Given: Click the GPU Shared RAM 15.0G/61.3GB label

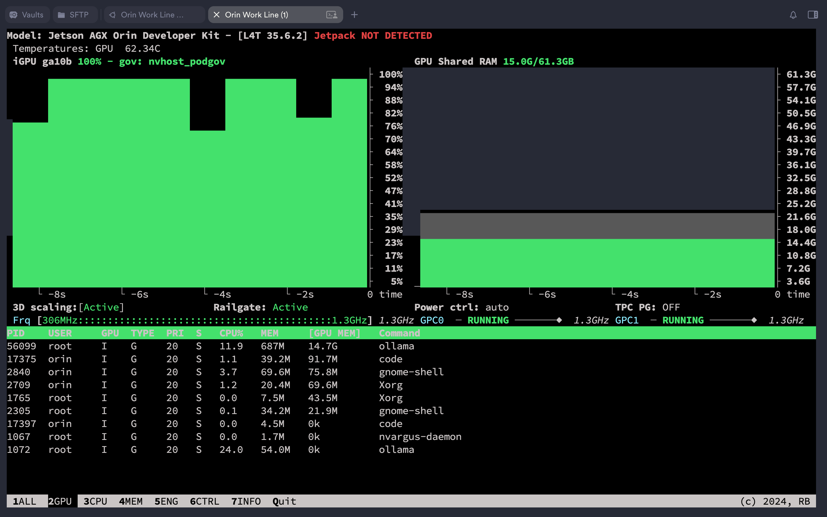Looking at the screenshot, I should coord(494,62).
